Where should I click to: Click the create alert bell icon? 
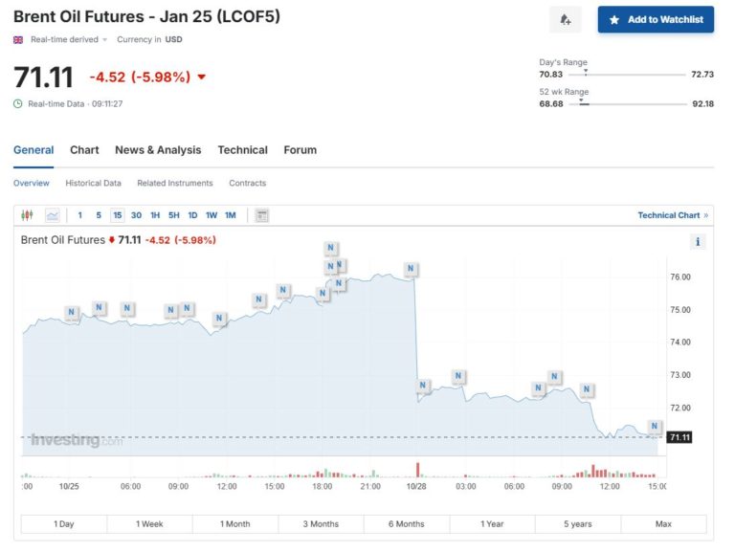click(565, 19)
